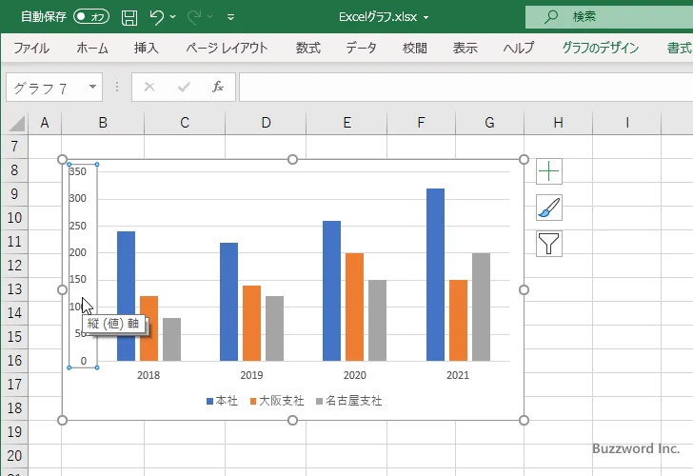Select the blue 本社 bar for 2021

[x=435, y=275]
